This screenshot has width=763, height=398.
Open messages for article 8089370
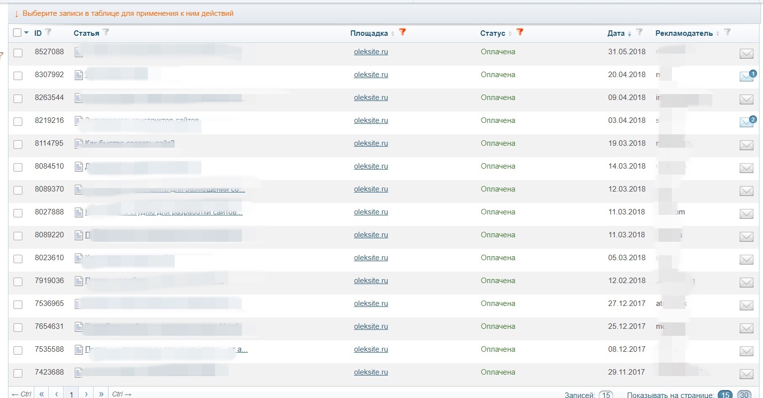click(746, 191)
